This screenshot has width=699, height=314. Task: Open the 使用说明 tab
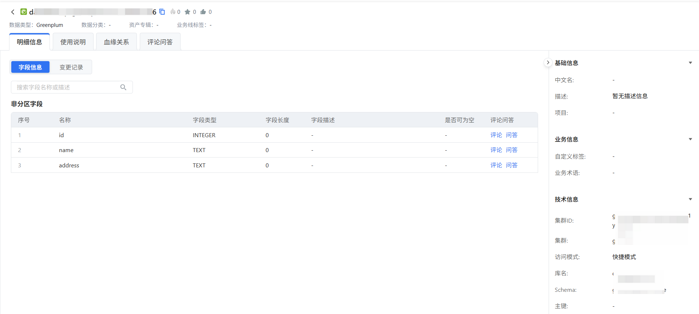[73, 42]
